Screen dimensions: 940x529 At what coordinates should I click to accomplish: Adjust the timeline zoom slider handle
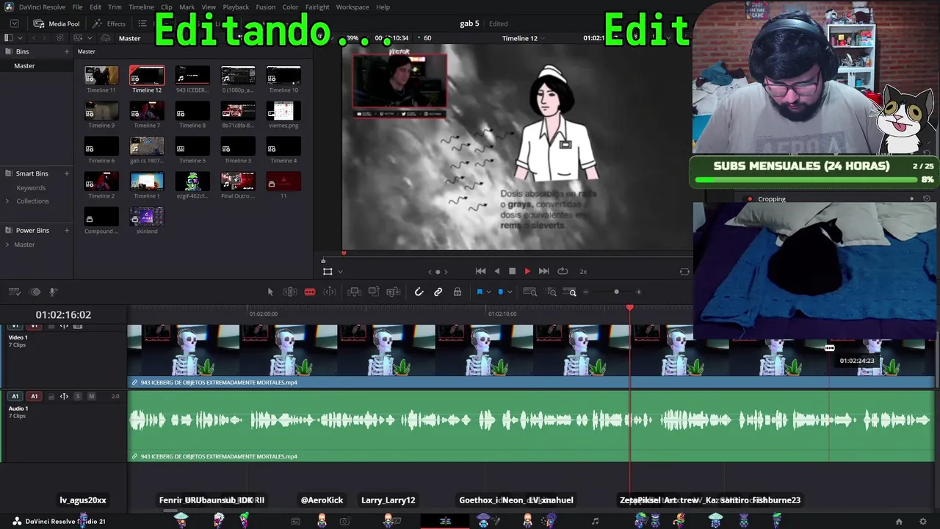tap(616, 292)
